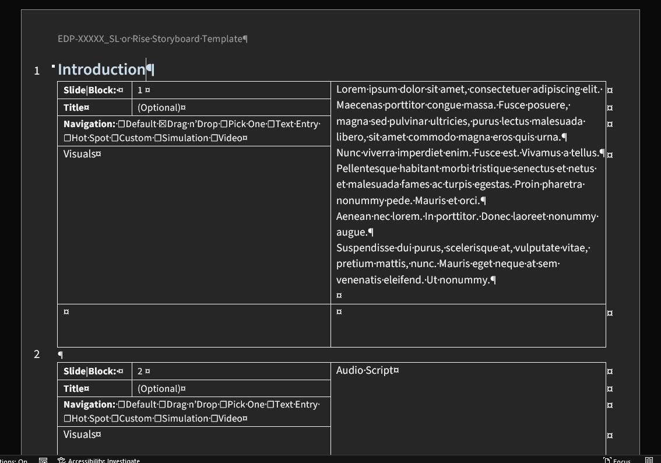Click the (Optional) title cell in first table
Viewport: 661px width, 463px height.
pyautogui.click(x=231, y=107)
